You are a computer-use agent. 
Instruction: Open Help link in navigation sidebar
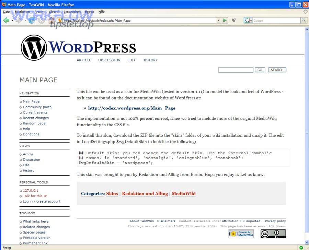(x=26, y=129)
